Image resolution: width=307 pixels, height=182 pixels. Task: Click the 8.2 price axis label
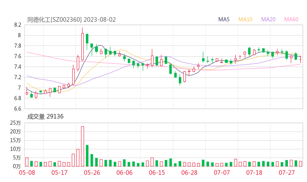[x=17, y=25]
